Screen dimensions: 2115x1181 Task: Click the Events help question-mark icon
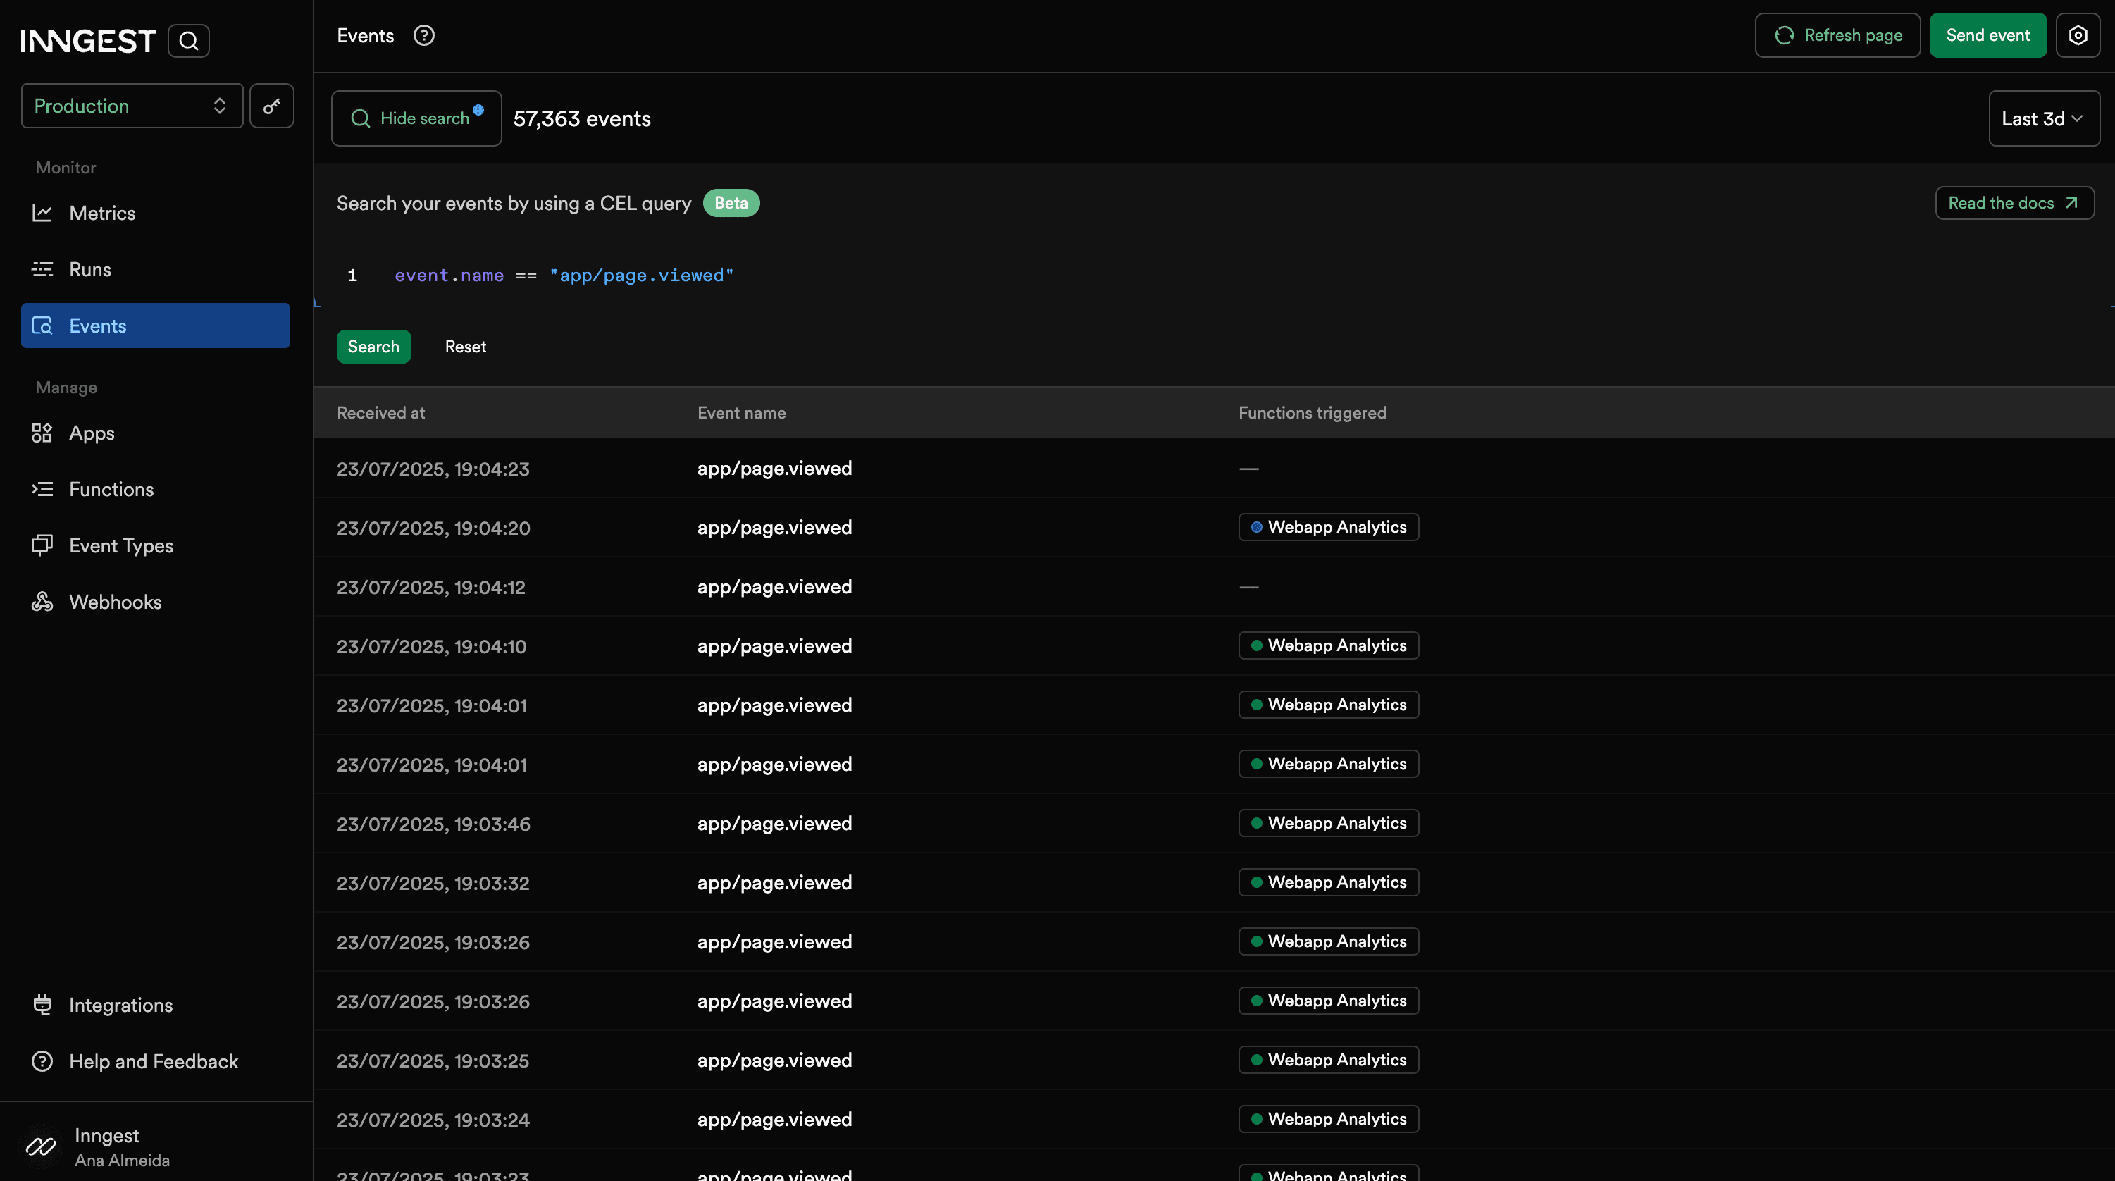[x=423, y=35]
